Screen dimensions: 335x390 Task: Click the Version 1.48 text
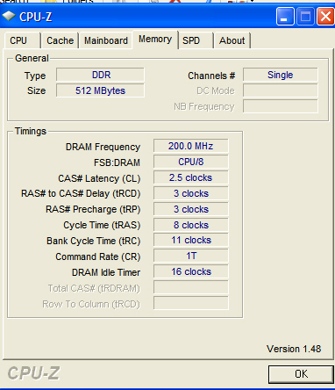click(294, 349)
